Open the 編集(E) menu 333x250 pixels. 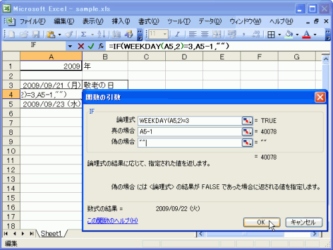click(x=64, y=21)
